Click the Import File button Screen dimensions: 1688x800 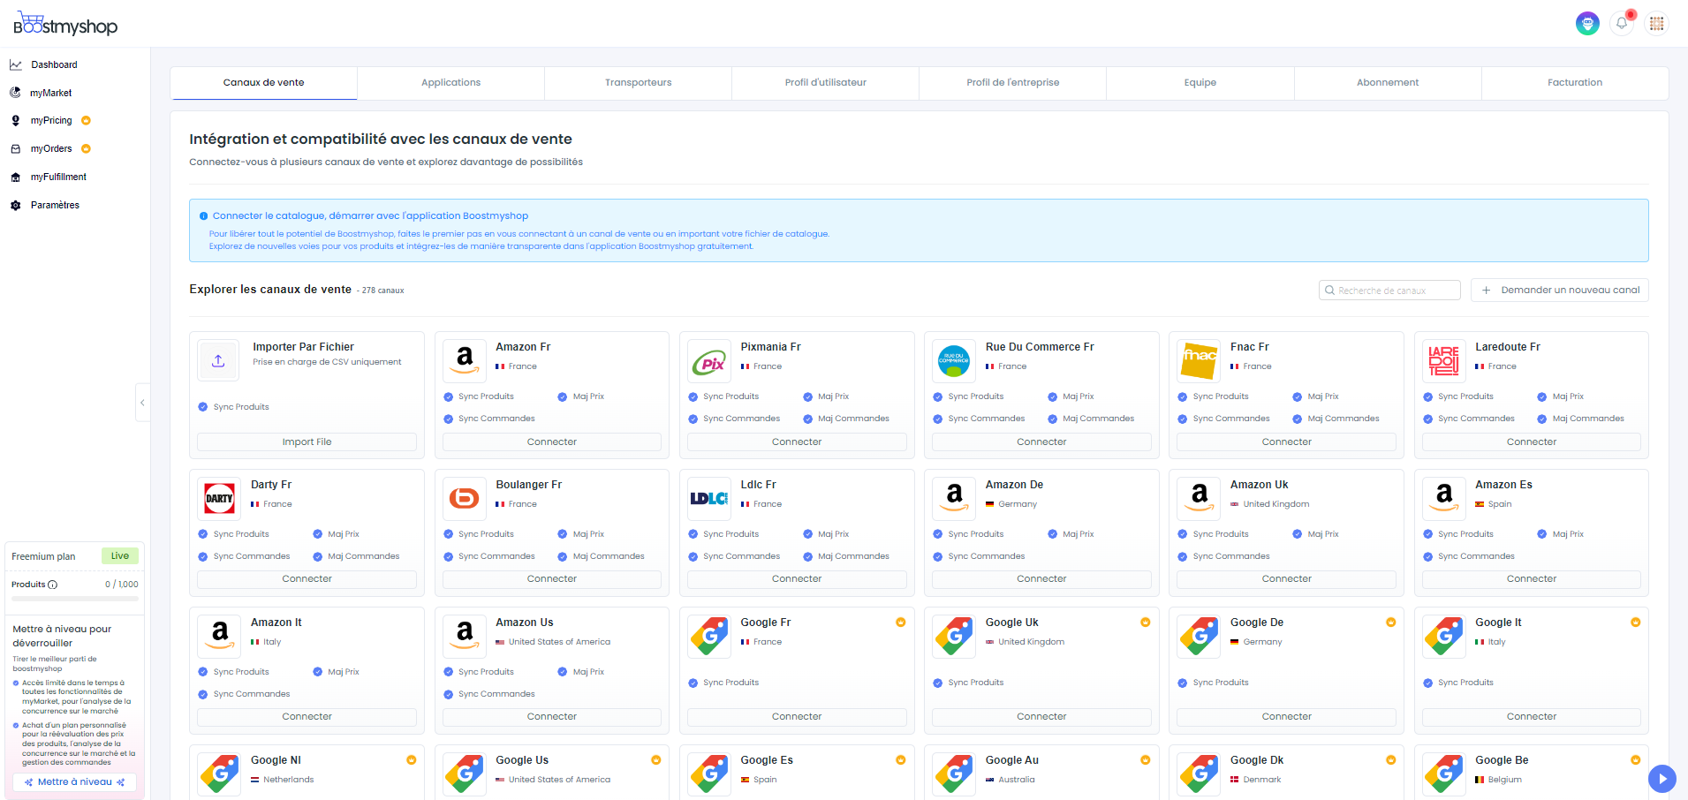(307, 442)
